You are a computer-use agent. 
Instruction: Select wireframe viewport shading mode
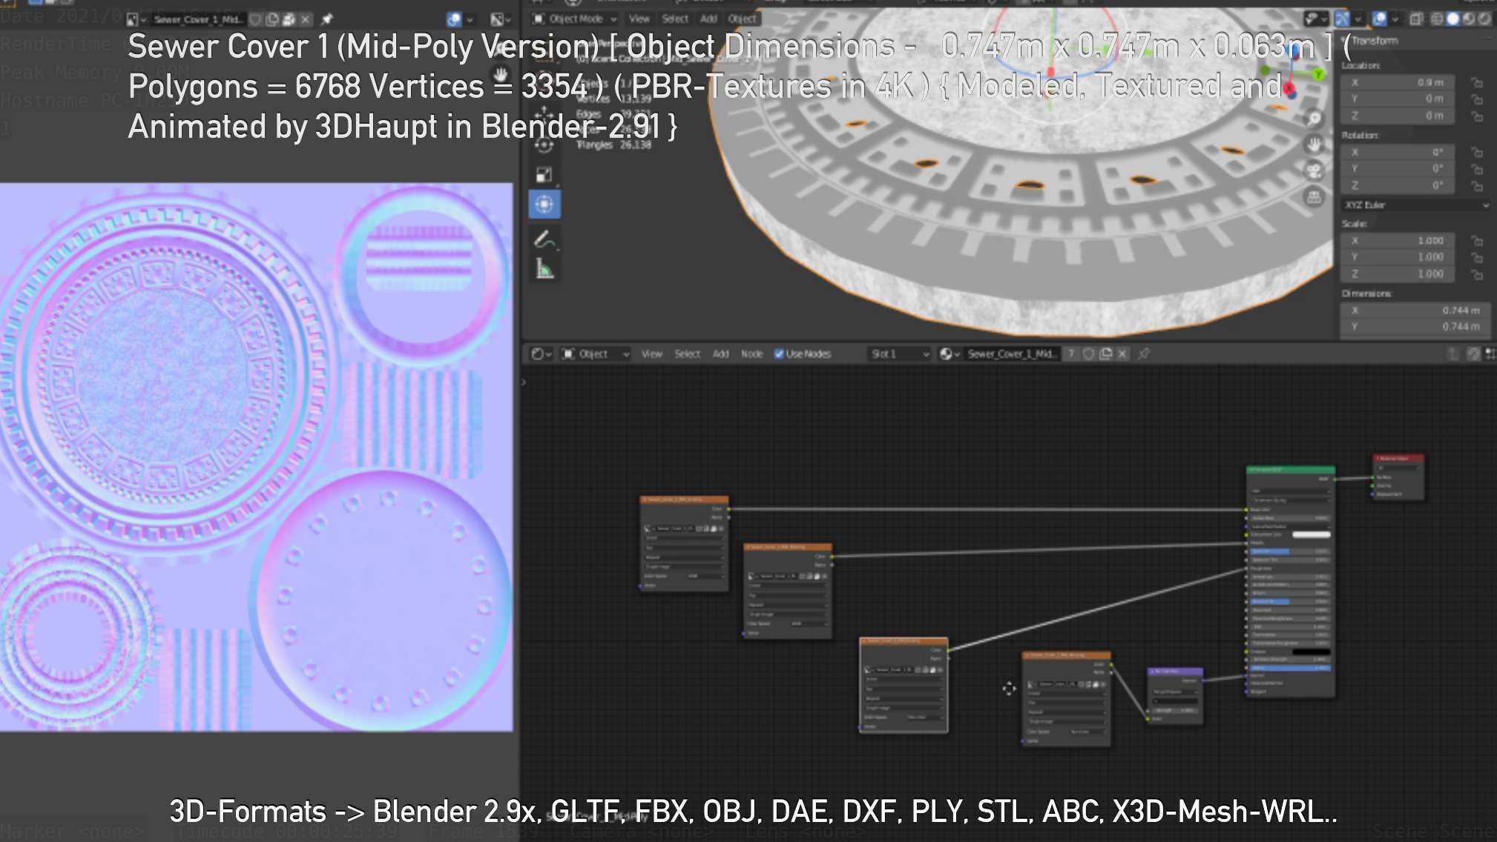pos(1437,19)
